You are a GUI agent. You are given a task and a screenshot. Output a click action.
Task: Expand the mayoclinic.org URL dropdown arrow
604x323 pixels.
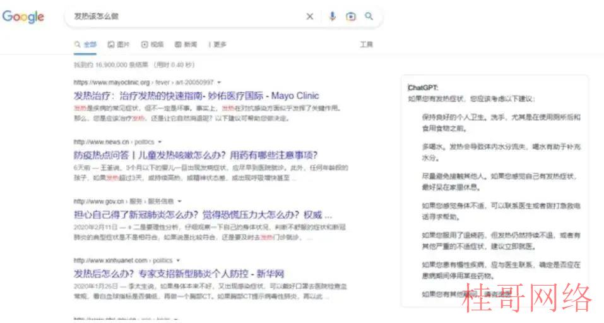[219, 83]
